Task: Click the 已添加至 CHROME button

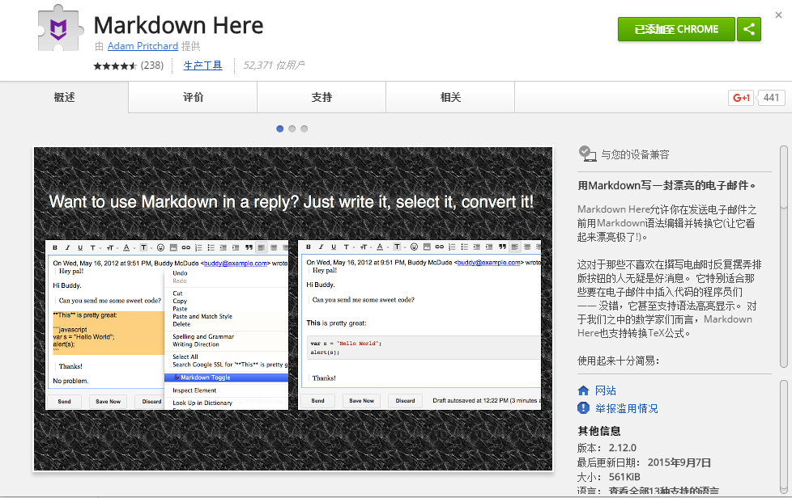Action: (x=676, y=29)
